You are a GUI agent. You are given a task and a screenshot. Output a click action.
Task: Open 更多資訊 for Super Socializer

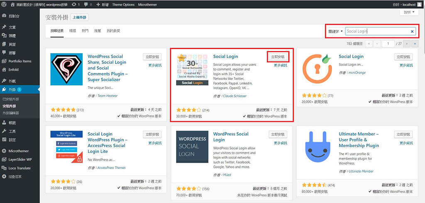click(155, 65)
